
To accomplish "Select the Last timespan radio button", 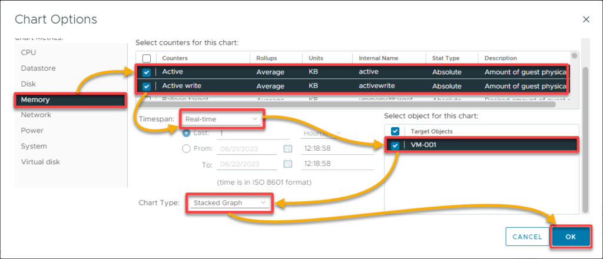I will click(x=187, y=134).
